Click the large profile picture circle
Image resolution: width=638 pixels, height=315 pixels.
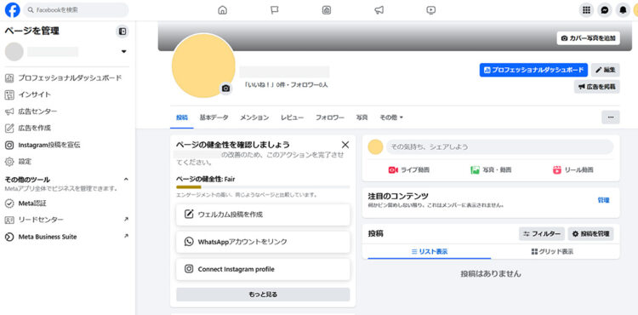click(x=203, y=66)
